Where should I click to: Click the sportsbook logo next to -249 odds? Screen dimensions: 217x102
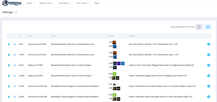point(115,67)
